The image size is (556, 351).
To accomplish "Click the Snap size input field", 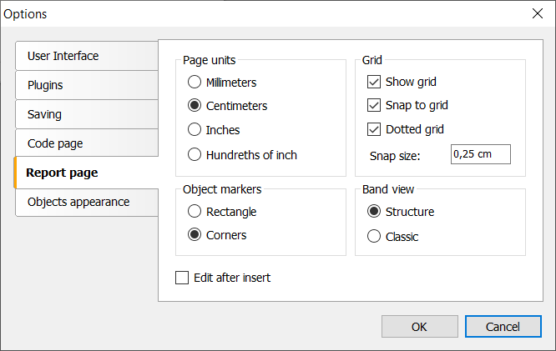I will [481, 154].
